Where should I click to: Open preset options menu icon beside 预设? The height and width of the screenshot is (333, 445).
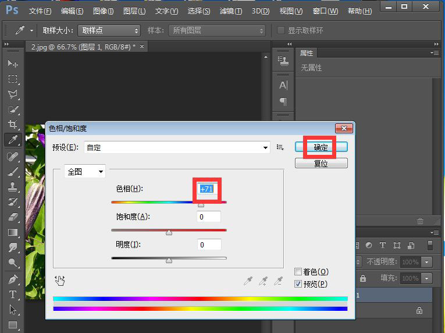(x=280, y=147)
